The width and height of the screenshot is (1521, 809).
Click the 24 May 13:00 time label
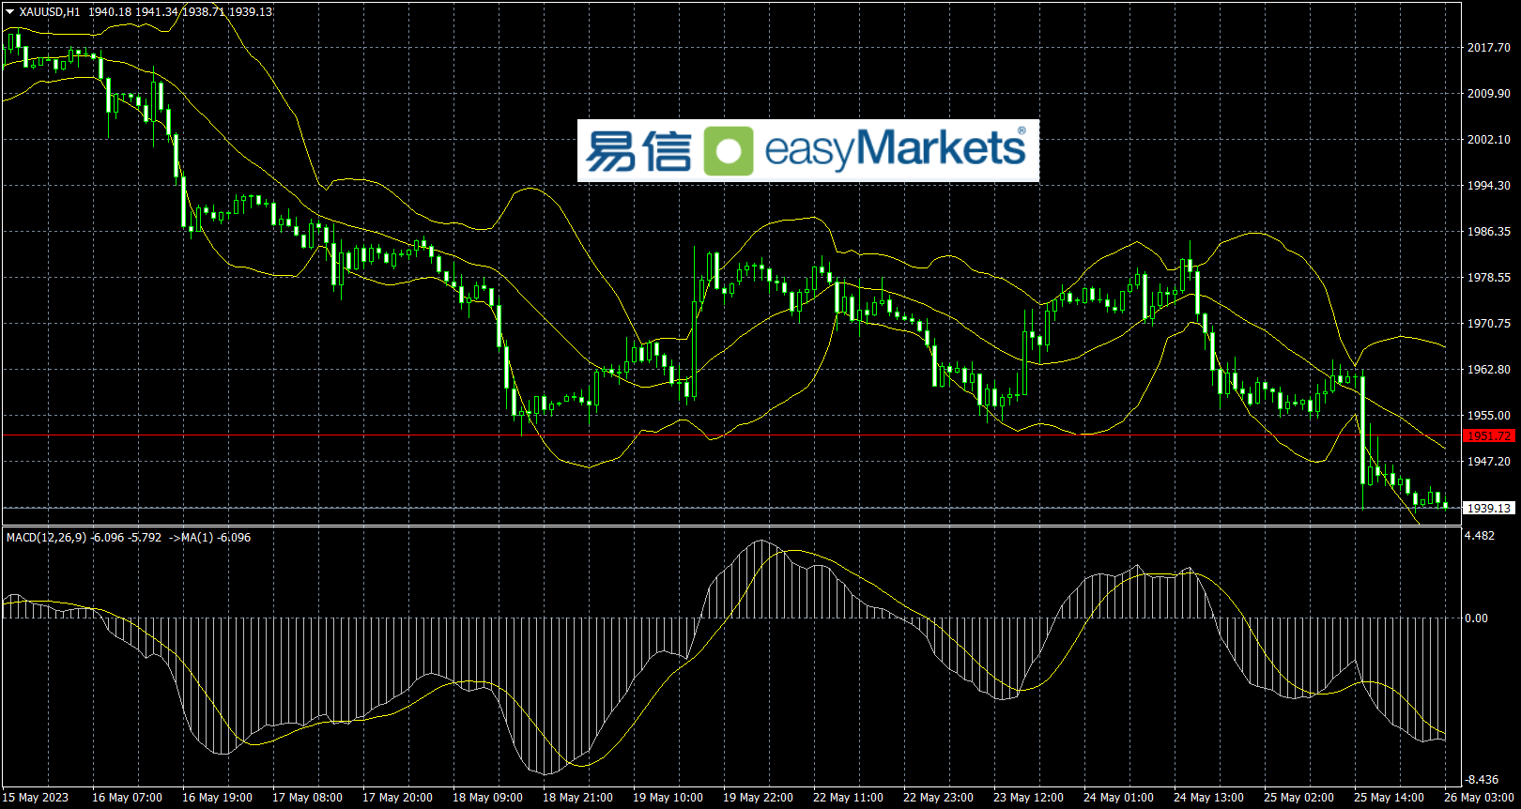click(1208, 798)
